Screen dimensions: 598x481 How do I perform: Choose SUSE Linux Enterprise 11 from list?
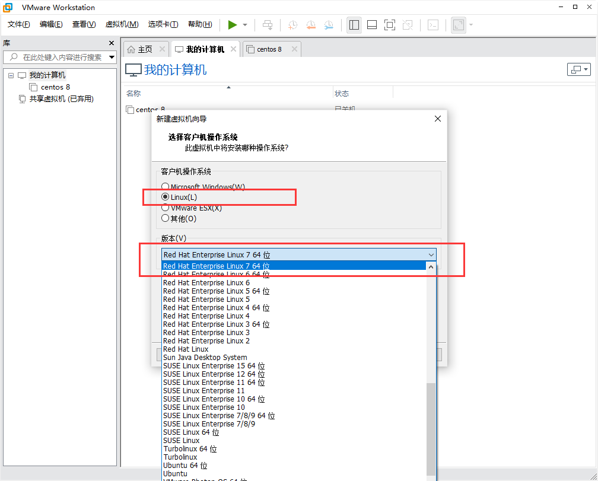click(x=294, y=391)
